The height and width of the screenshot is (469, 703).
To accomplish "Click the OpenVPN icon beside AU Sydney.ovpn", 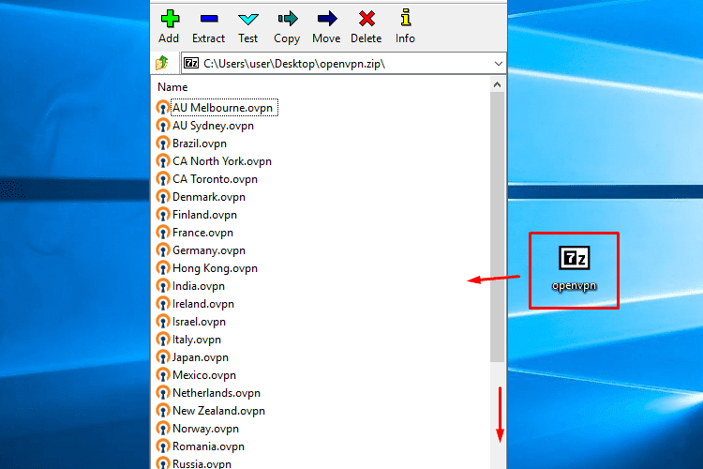I will 163,126.
